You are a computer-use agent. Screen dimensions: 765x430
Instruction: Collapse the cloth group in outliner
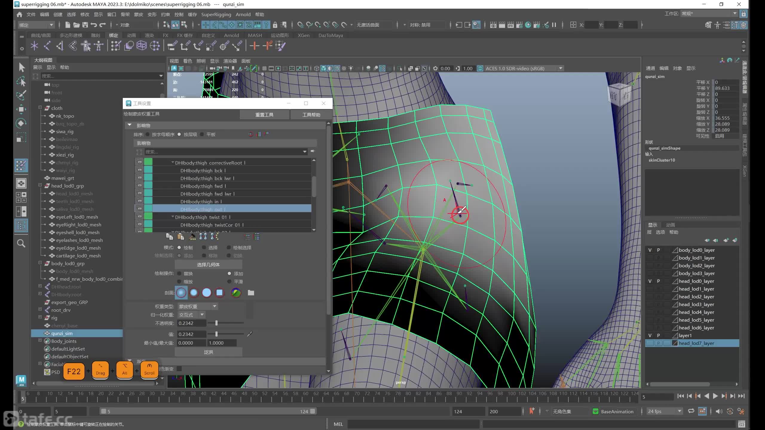40,107
